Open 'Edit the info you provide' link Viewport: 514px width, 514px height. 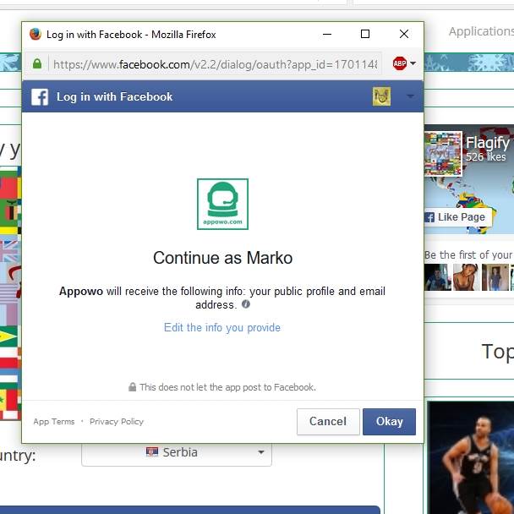222,327
